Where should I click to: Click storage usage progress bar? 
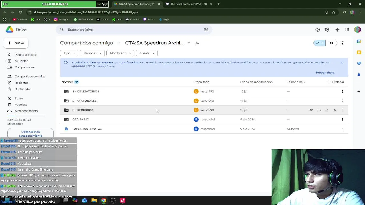pyautogui.click(x=26, y=116)
